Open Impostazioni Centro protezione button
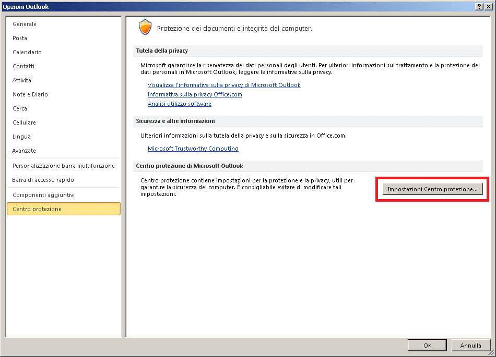The height and width of the screenshot is (357, 496). click(432, 189)
